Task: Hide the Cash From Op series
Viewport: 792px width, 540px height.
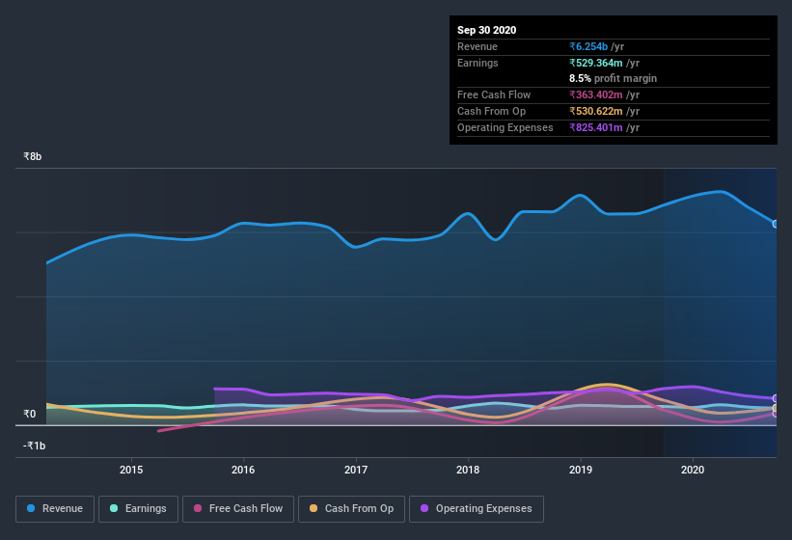Action: (x=351, y=509)
